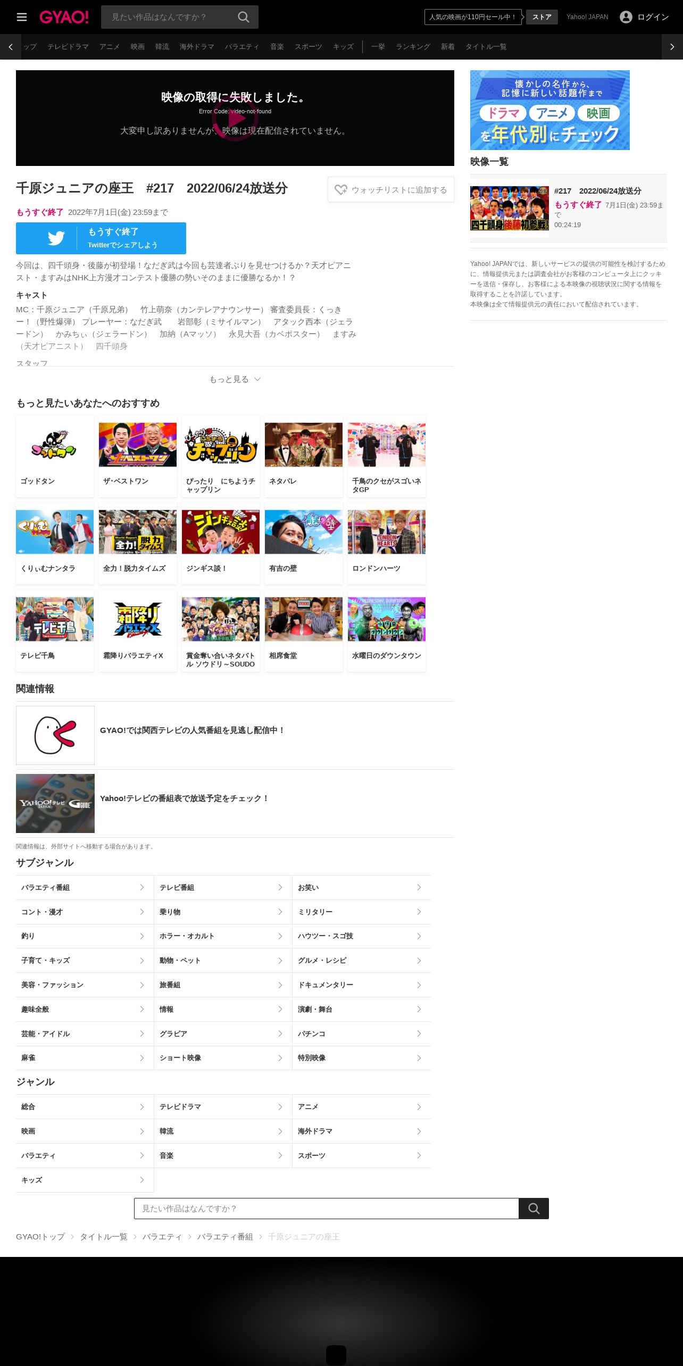The image size is (683, 1366).
Task: Open ホラー・オカルト subgenre row
Action: point(223,936)
